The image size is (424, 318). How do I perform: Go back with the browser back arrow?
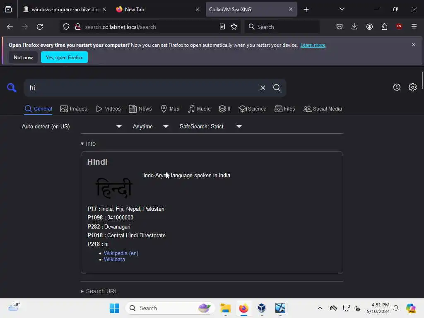10,27
